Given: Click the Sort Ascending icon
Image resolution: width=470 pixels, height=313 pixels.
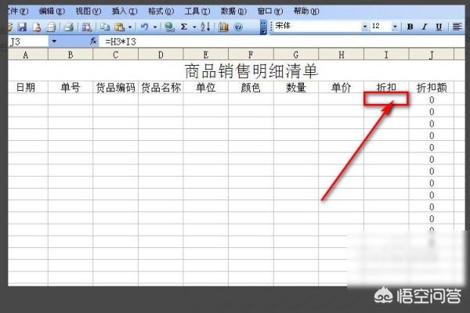Looking at the screenshot, I should click(205, 27).
